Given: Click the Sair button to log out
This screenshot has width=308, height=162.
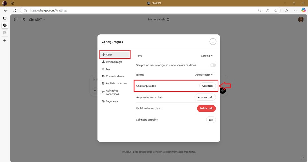Looking at the screenshot, I should pyautogui.click(x=211, y=120).
